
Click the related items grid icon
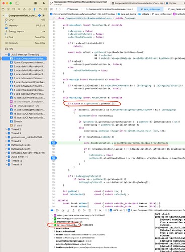pyautogui.click(x=52, y=9)
